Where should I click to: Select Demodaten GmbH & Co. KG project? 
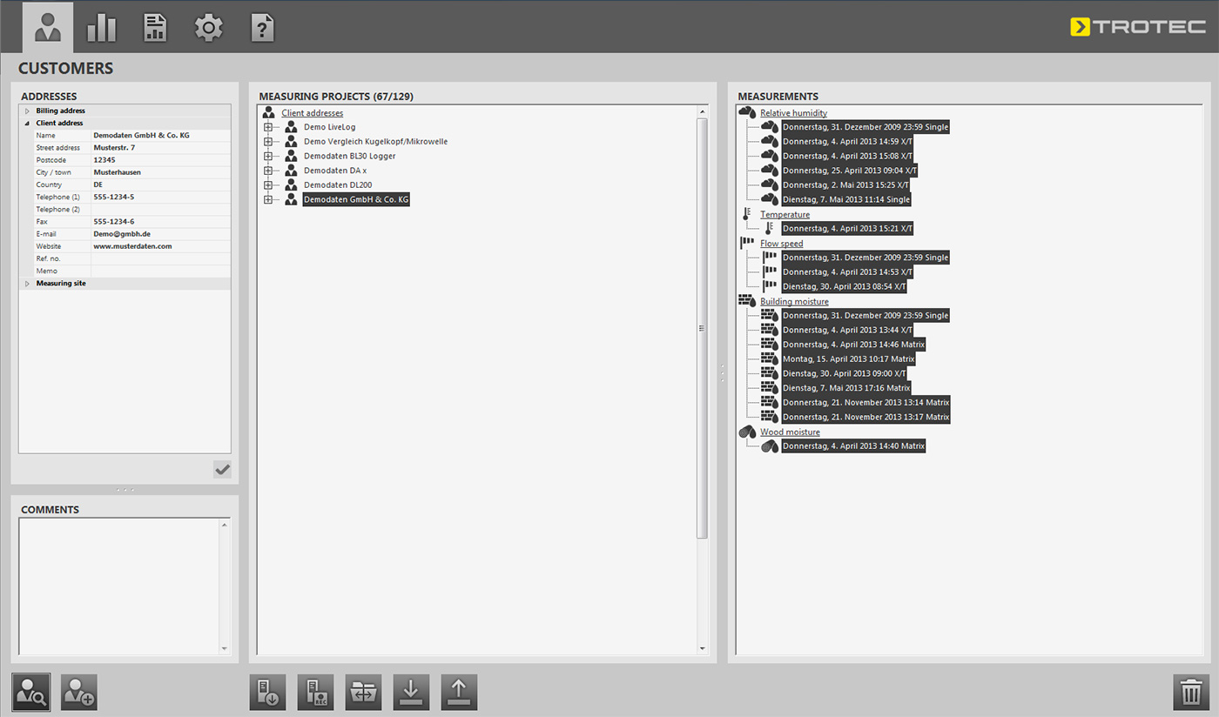pyautogui.click(x=356, y=199)
